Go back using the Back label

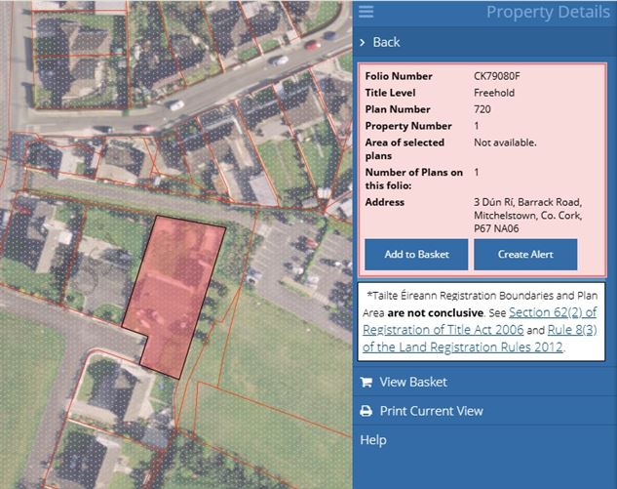pyautogui.click(x=386, y=42)
